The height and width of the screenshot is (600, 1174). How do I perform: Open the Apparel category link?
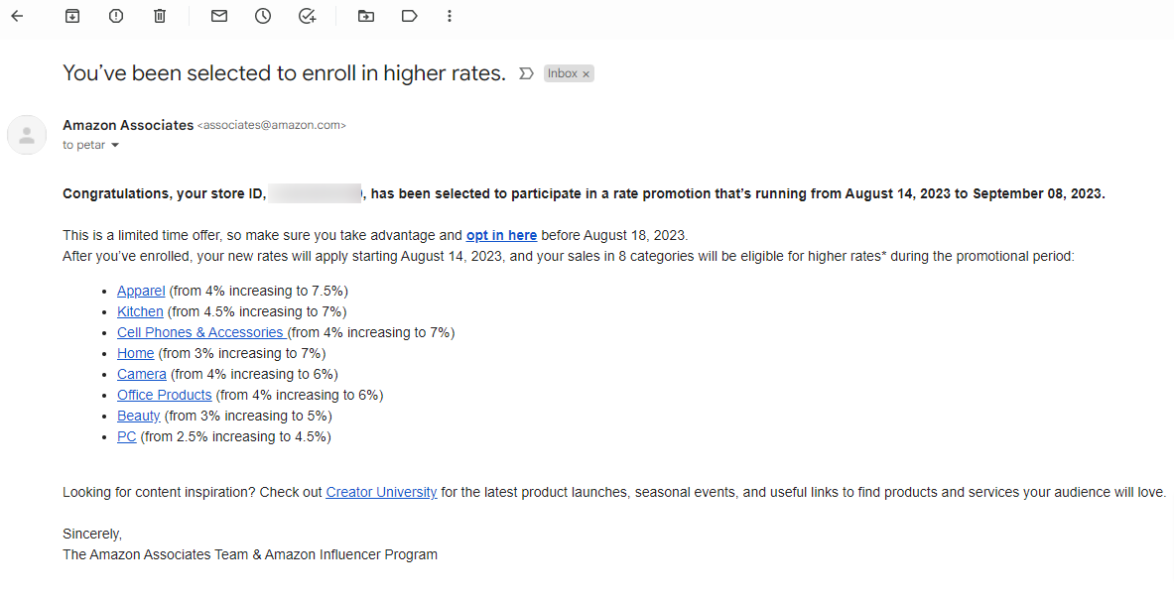(141, 291)
